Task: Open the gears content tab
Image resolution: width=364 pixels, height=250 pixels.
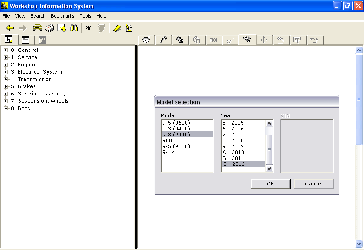Action: 180,40
